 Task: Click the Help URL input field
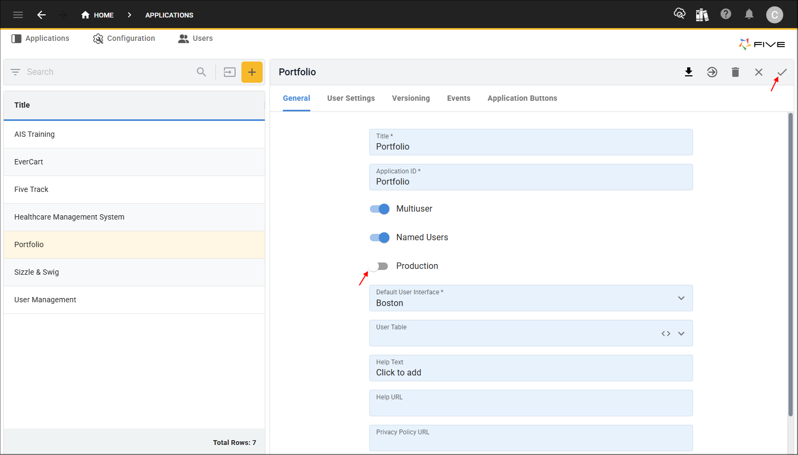(531, 407)
